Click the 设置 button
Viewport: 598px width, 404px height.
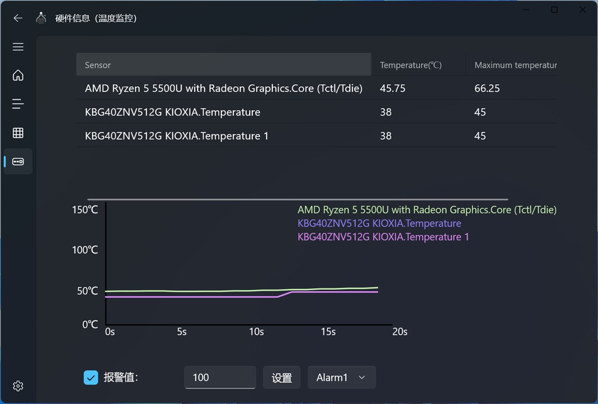pos(282,378)
